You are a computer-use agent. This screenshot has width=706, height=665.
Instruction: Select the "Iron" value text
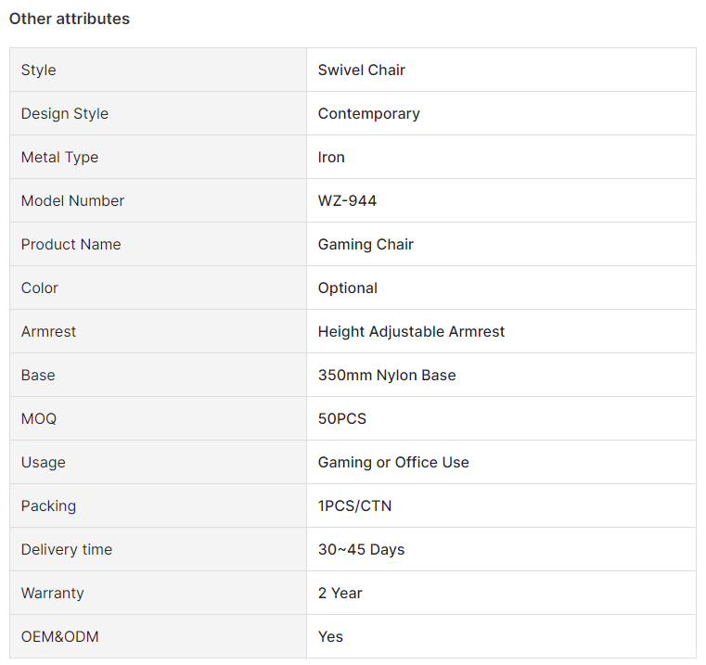pyautogui.click(x=331, y=157)
